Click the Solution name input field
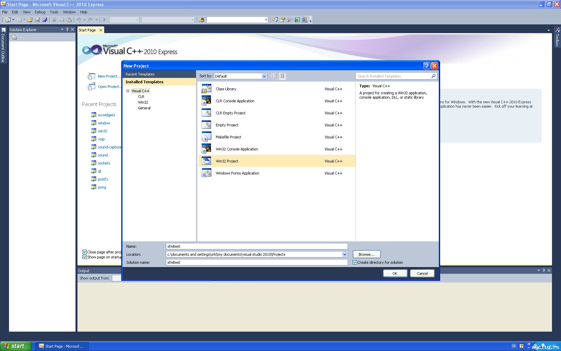This screenshot has width=561, height=351. tap(257, 262)
